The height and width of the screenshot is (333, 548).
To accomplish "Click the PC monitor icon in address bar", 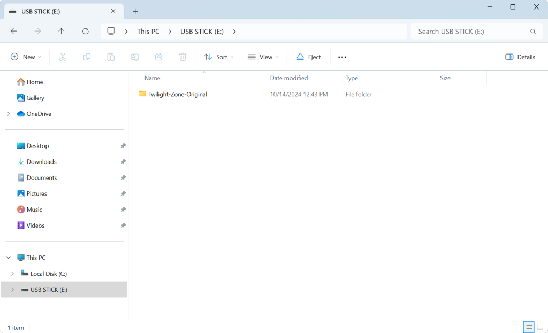I will pyautogui.click(x=111, y=31).
